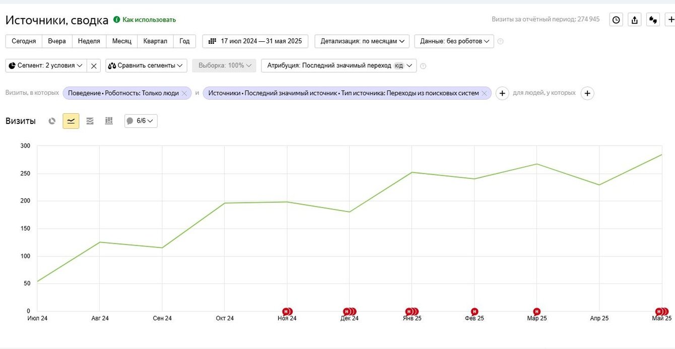675x349 pixels.
Task: Remove the search engines source filter chip
Action: [484, 93]
